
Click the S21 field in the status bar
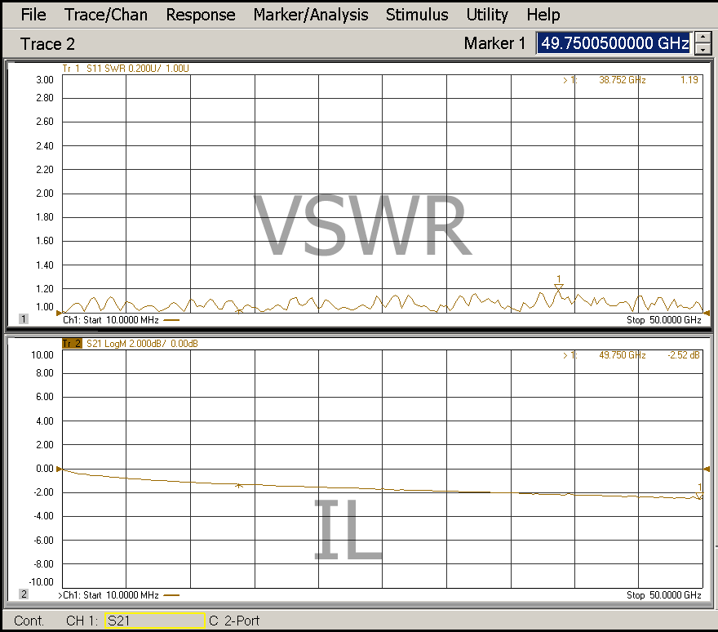(154, 621)
